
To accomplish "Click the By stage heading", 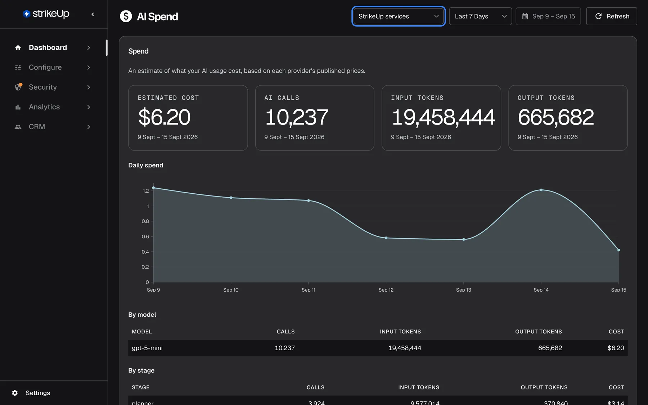I will point(141,370).
